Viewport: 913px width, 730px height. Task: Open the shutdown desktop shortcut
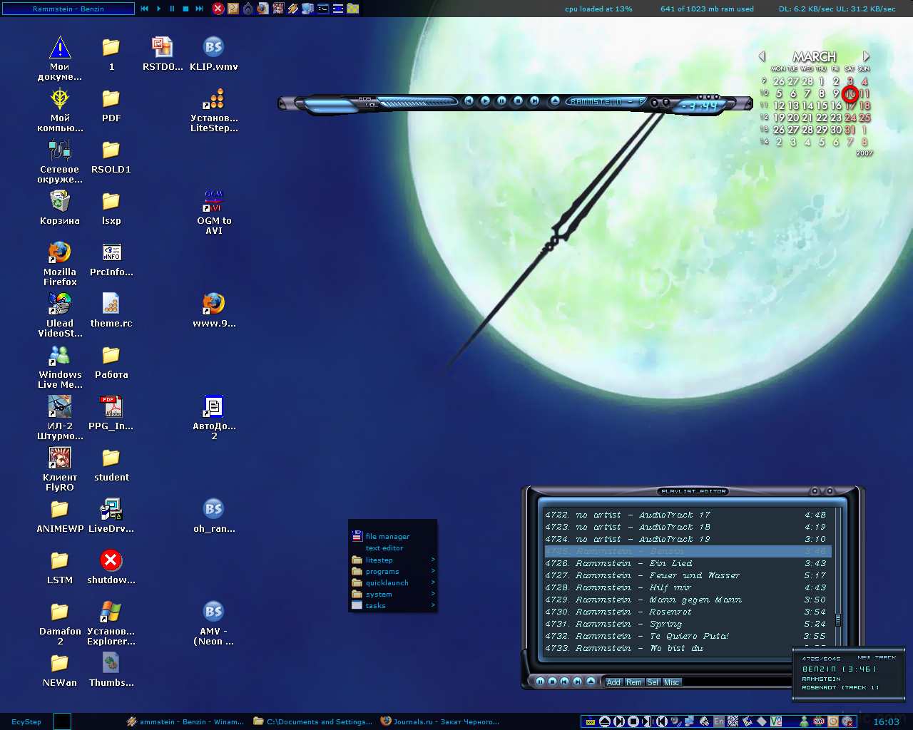[111, 567]
